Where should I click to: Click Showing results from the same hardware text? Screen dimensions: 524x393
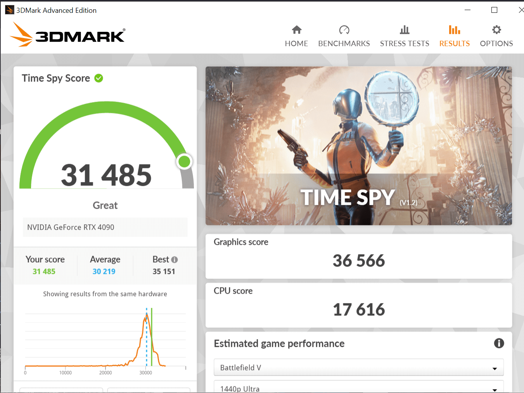coord(105,294)
